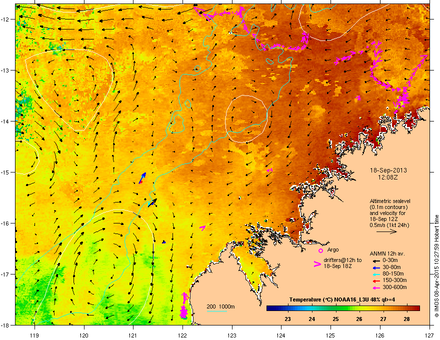Click the 'drifters@12h to' legend text
Image resolution: width=440 pixels, height=340 pixels.
tap(342, 260)
